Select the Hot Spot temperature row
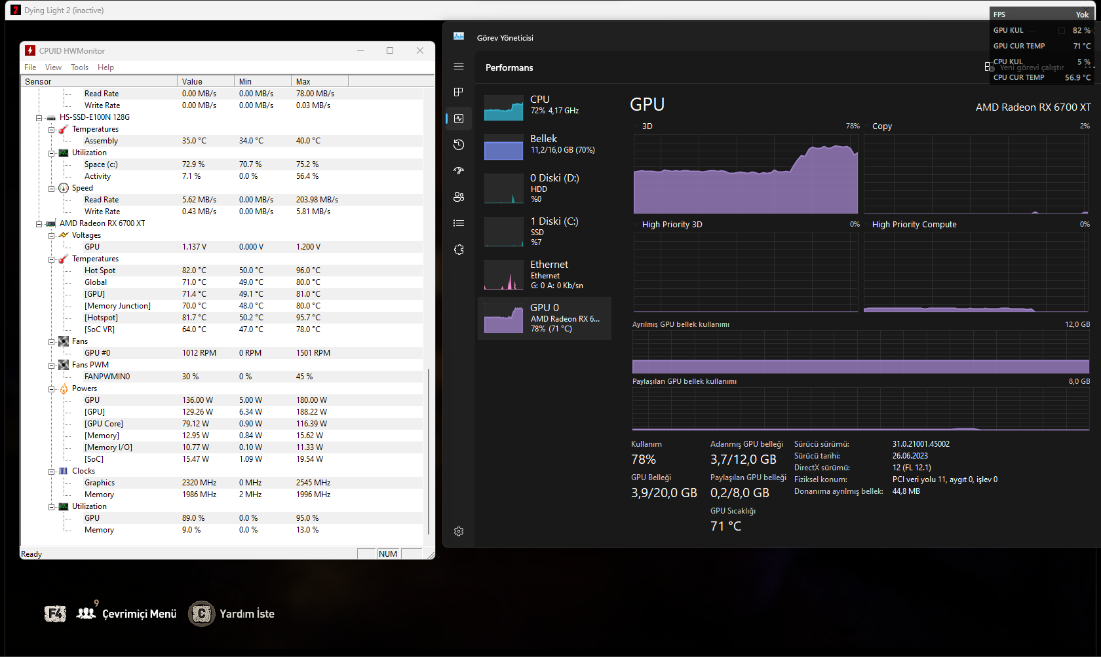 [222, 271]
